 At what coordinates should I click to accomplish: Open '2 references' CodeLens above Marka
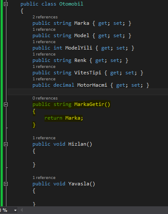click(x=45, y=17)
